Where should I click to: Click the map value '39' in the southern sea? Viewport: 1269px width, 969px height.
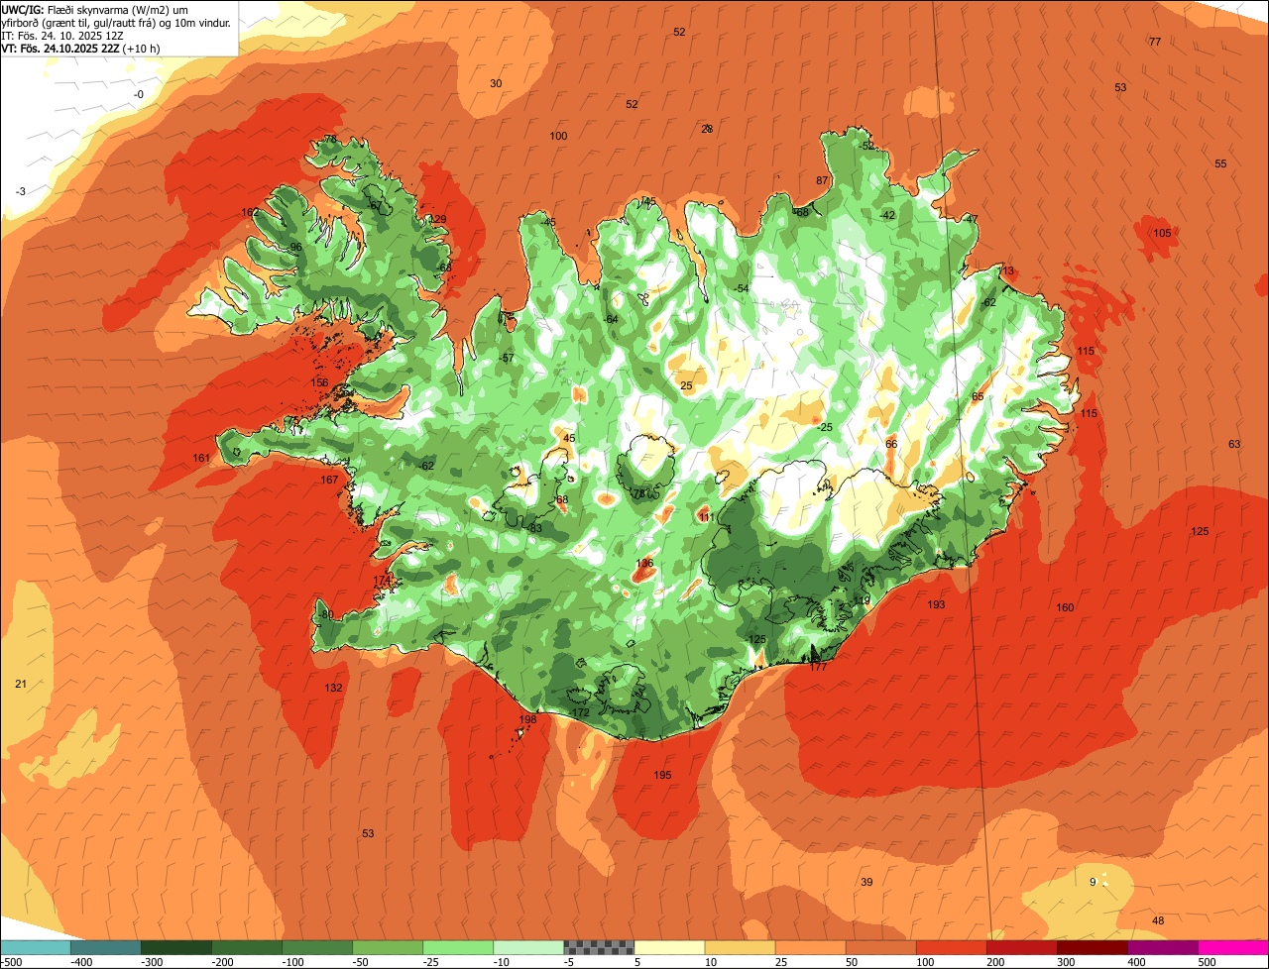pyautogui.click(x=866, y=882)
